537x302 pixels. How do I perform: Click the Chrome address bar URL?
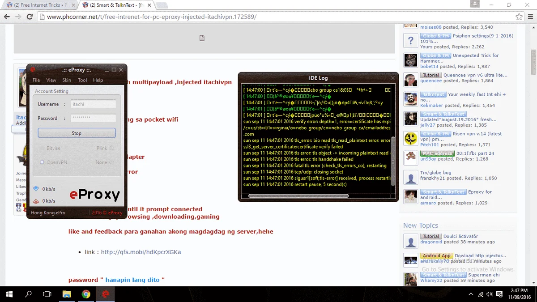152,17
